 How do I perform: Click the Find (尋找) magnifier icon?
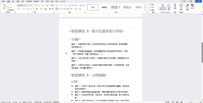pyautogui.click(x=150, y=4)
